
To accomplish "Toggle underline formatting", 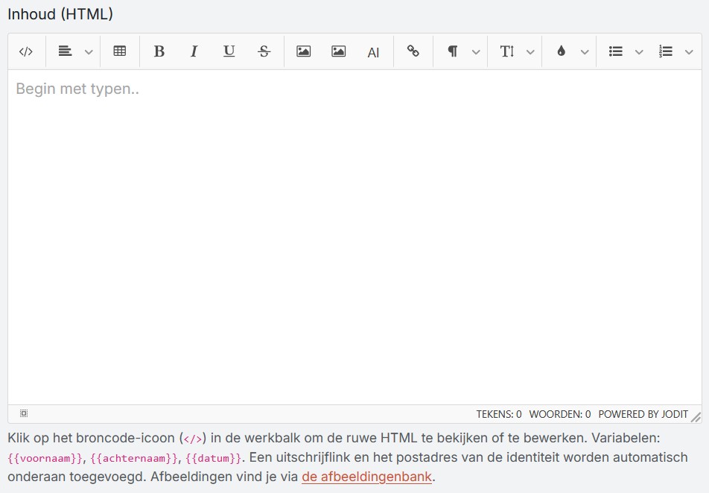I will tap(229, 51).
